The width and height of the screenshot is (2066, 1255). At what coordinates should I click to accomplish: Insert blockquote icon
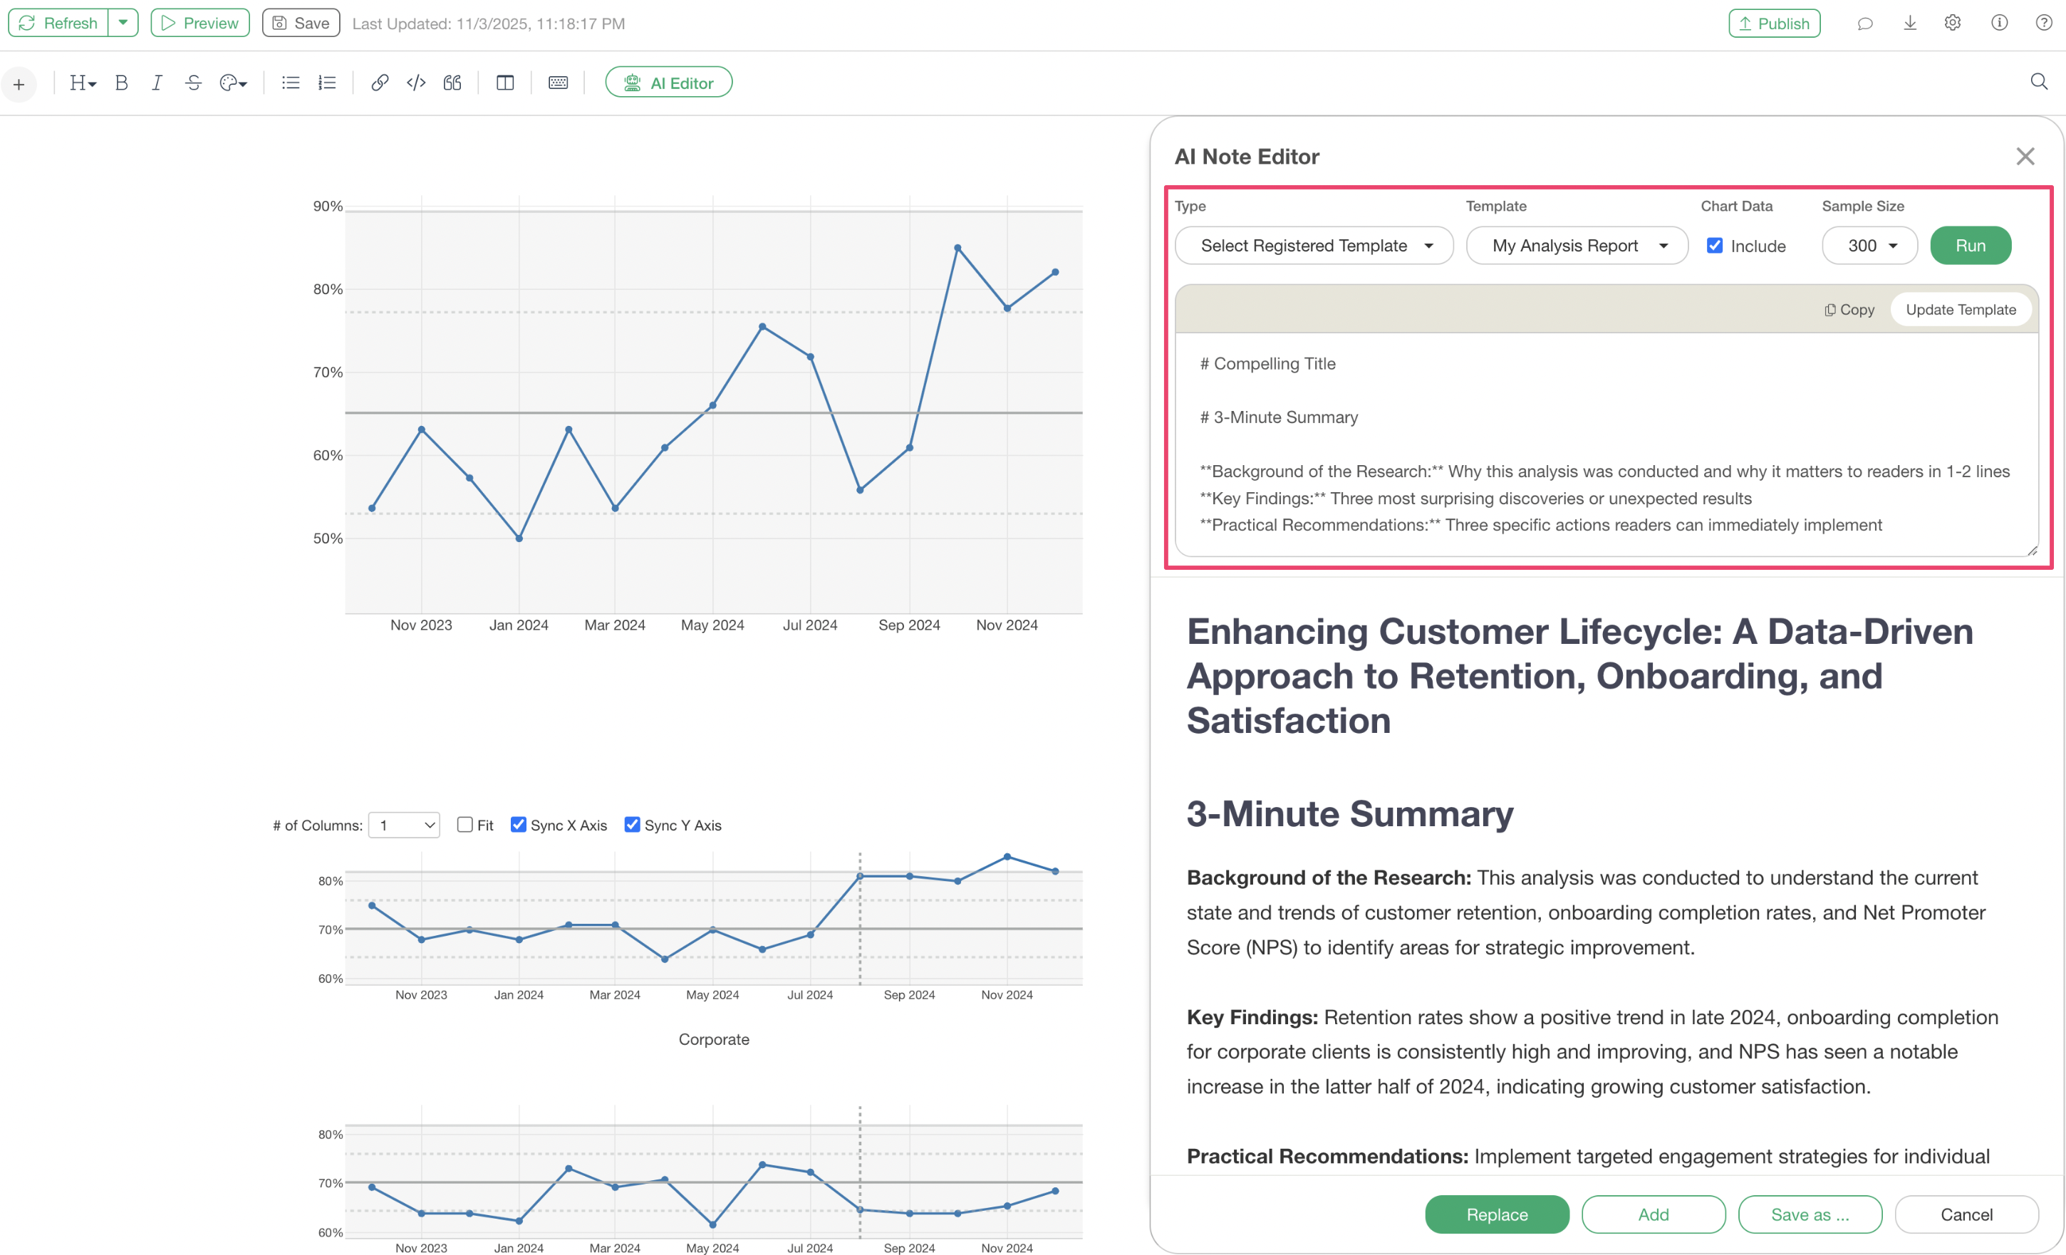pos(452,83)
